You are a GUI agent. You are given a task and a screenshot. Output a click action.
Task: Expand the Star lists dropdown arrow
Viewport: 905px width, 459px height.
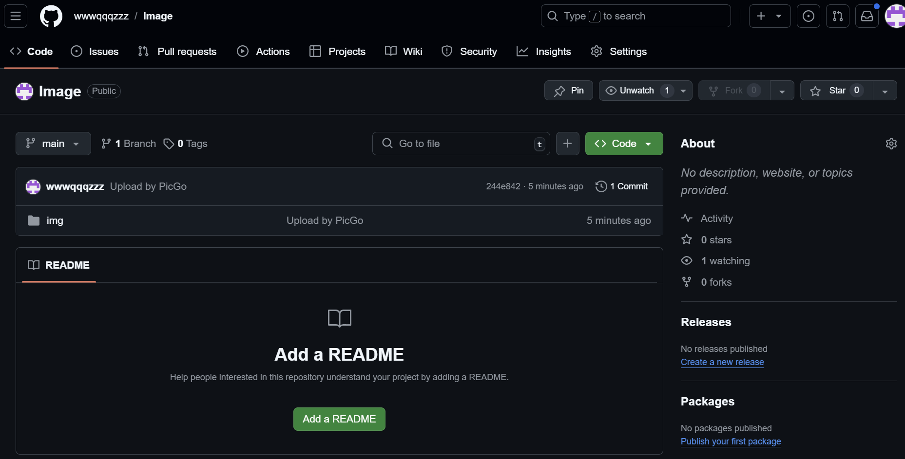pyautogui.click(x=885, y=91)
